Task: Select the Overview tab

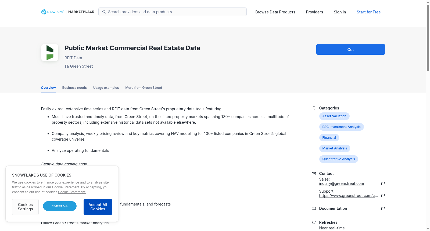Action: click(x=48, y=88)
